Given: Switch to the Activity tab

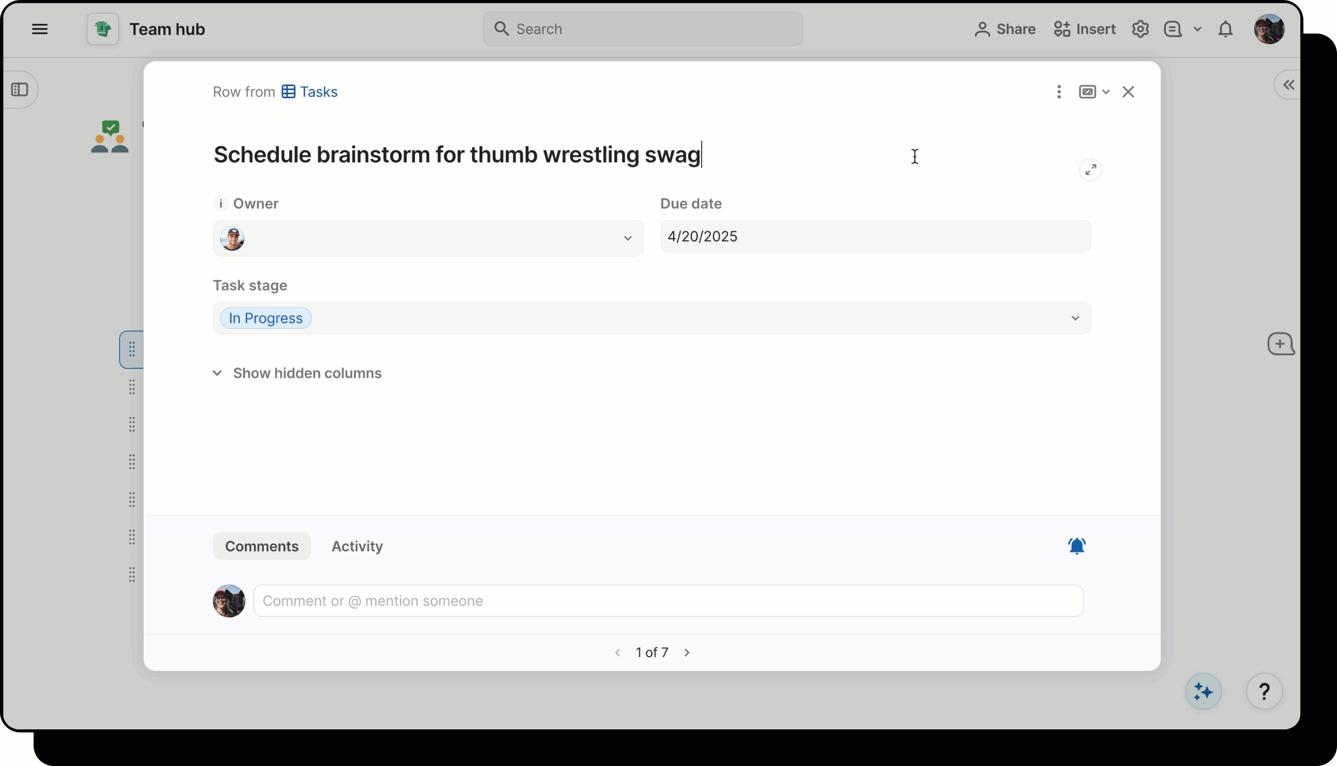Looking at the screenshot, I should (x=357, y=546).
